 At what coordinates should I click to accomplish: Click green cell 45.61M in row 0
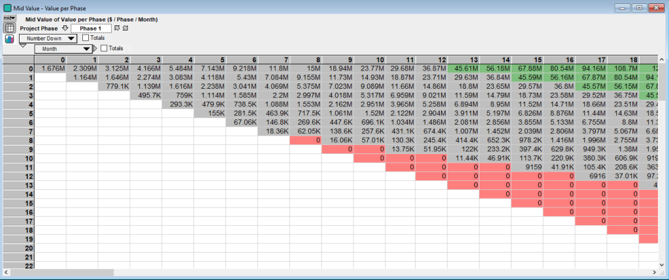click(x=463, y=69)
